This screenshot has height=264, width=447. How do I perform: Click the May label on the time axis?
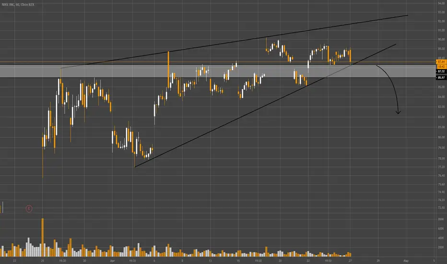[406, 261]
